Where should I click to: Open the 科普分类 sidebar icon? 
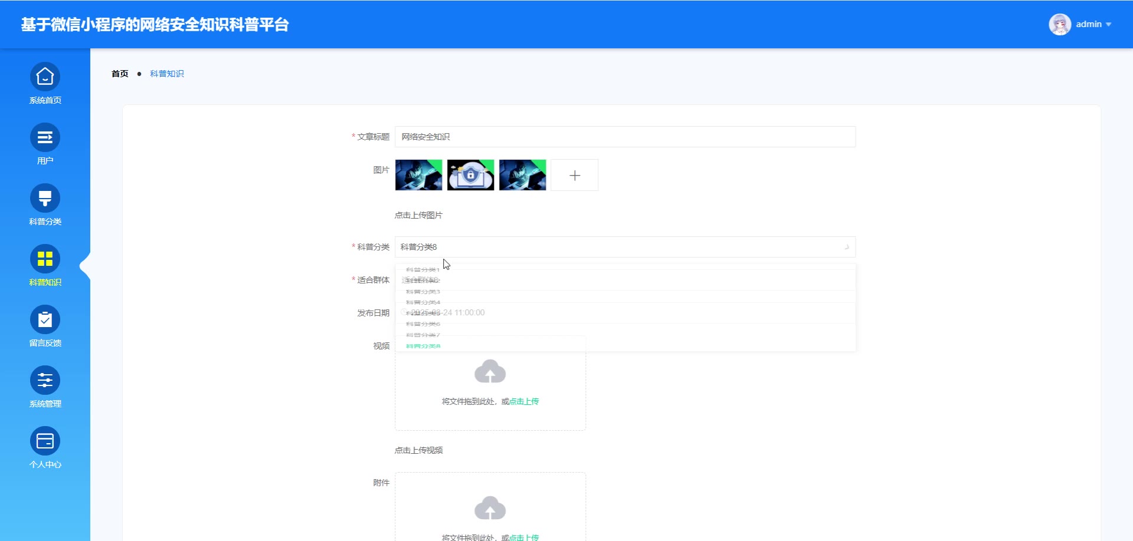pyautogui.click(x=45, y=198)
